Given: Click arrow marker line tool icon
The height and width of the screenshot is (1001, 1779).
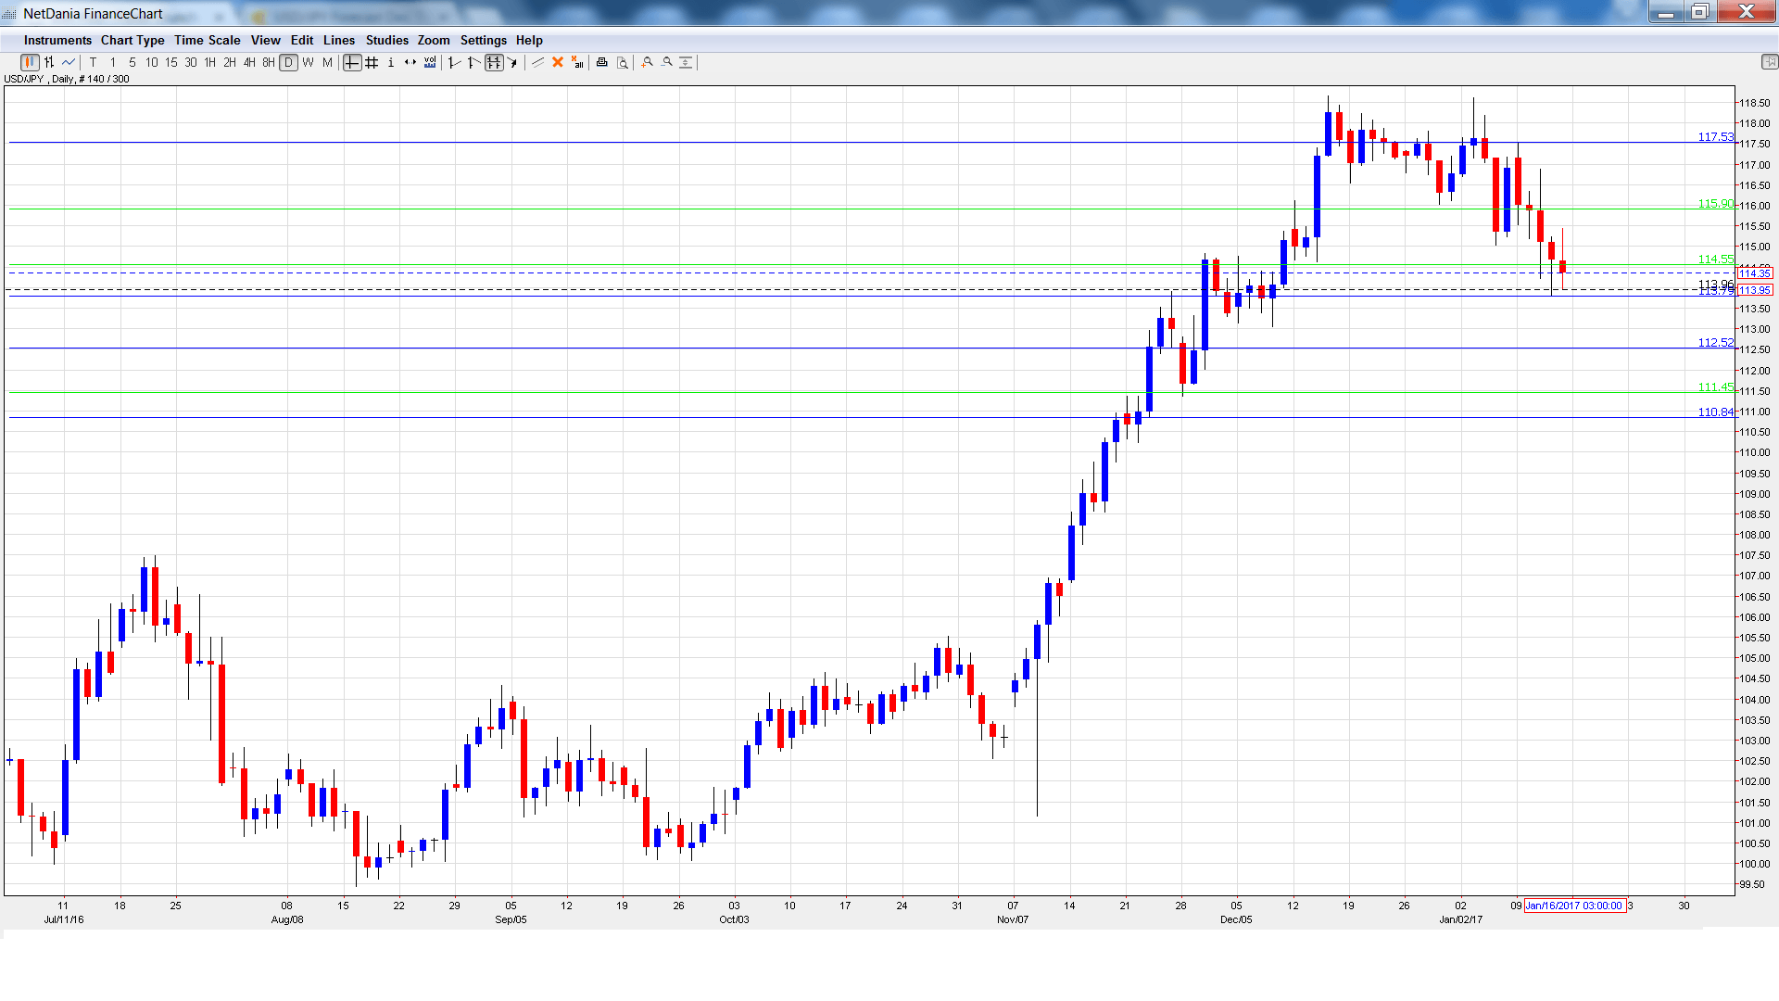Looking at the screenshot, I should [512, 62].
